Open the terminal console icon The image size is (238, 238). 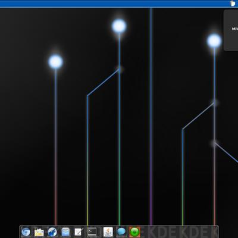click(92, 231)
